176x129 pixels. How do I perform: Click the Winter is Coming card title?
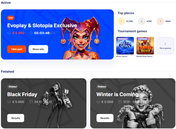117,94
